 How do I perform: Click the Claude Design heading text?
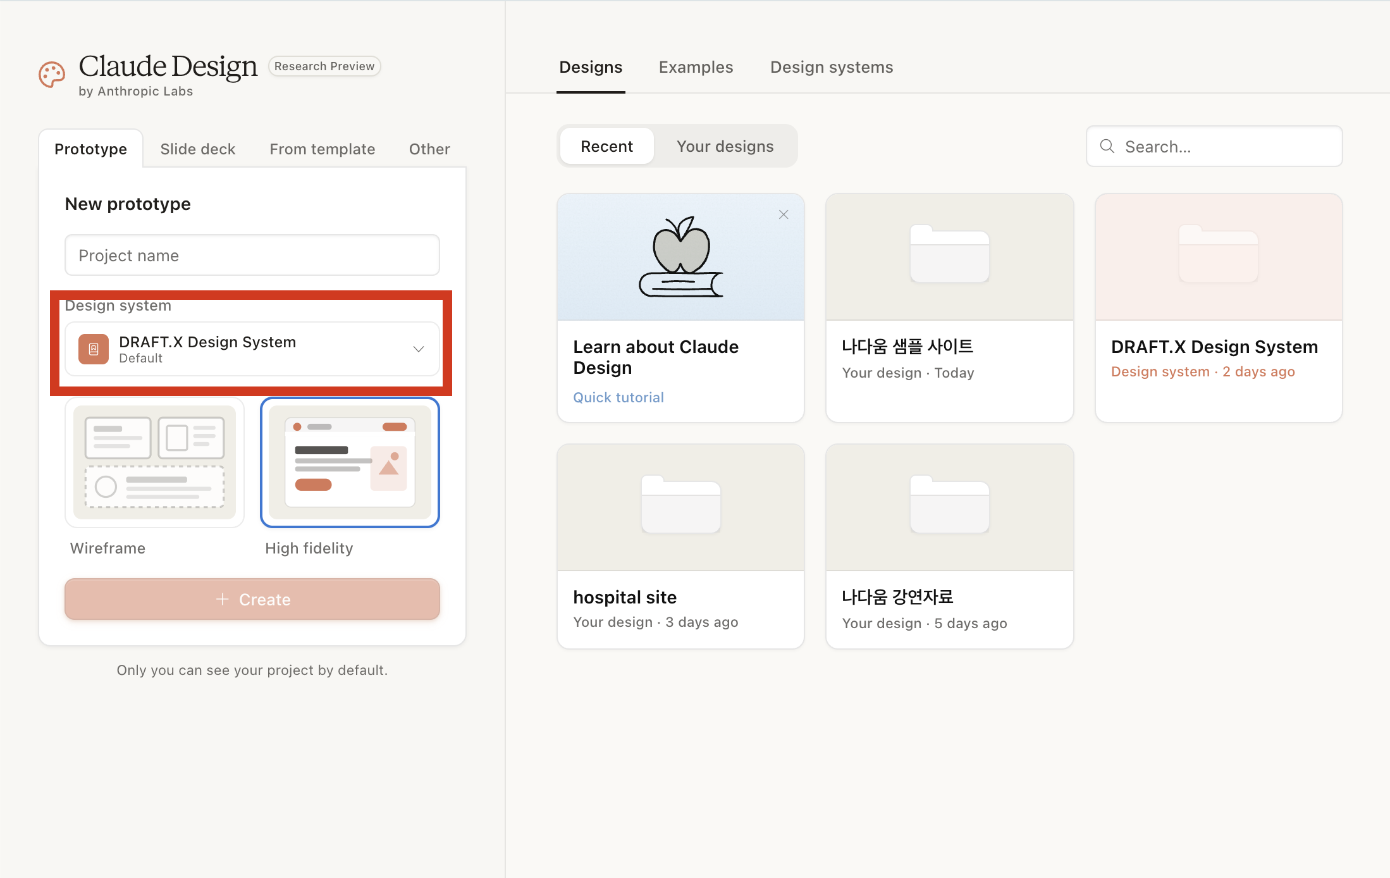(168, 66)
